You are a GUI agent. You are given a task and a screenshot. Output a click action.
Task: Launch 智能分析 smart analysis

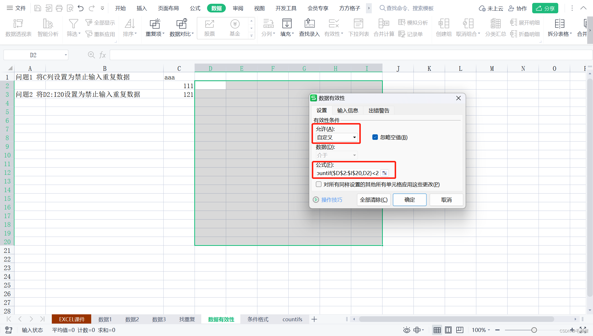click(x=48, y=28)
